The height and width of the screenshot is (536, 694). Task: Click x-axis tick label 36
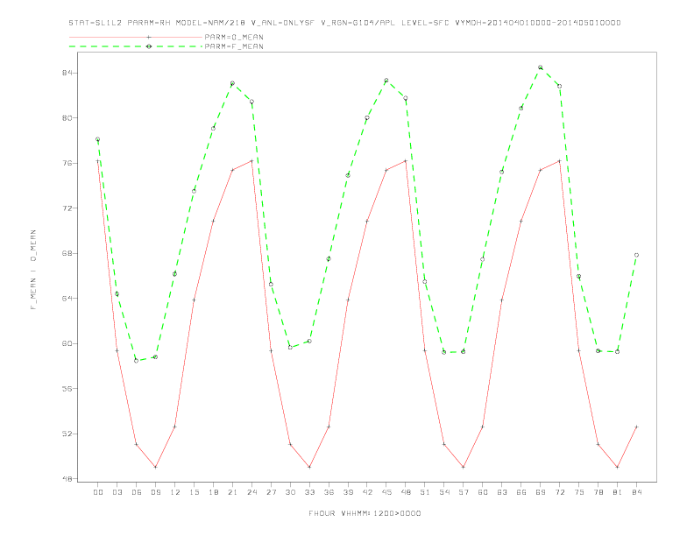329,492
